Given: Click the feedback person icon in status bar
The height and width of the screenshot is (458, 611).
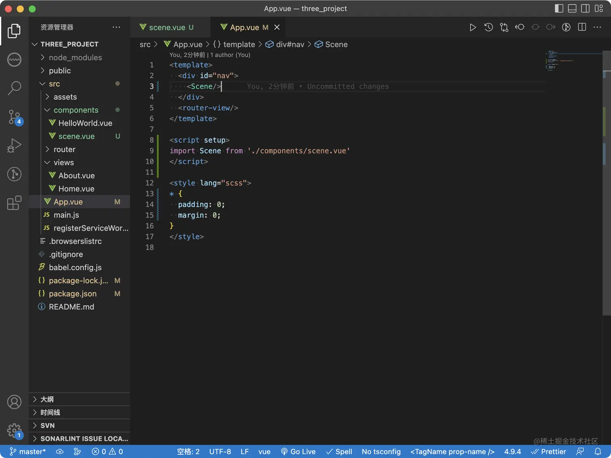Looking at the screenshot, I should [x=580, y=452].
